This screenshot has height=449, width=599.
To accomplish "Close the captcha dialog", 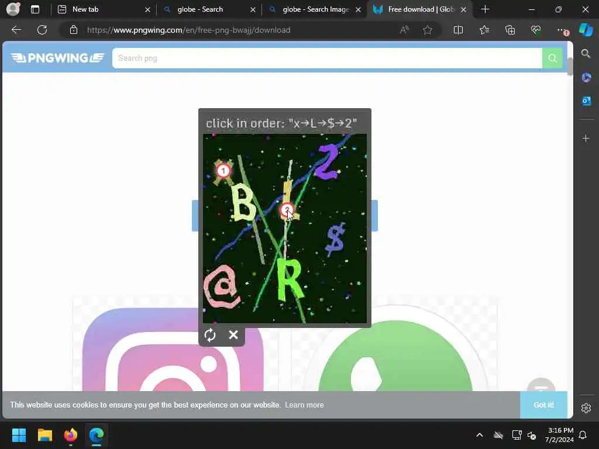I will tap(233, 335).
